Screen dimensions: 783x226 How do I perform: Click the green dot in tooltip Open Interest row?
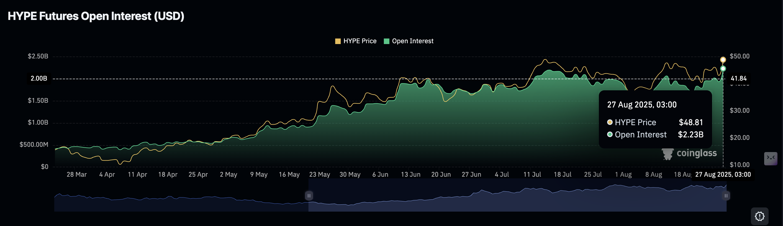609,134
